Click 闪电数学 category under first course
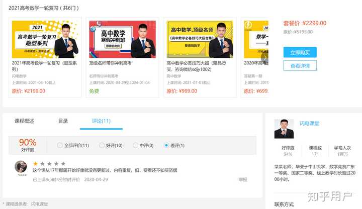This screenshot has width=362, height=209. click(x=19, y=76)
